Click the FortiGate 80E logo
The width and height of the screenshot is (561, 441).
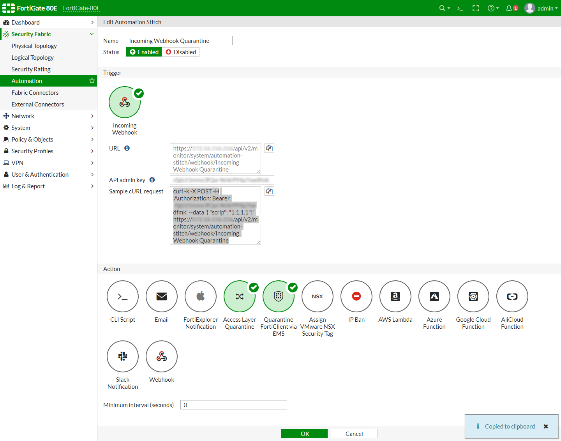pyautogui.click(x=30, y=8)
